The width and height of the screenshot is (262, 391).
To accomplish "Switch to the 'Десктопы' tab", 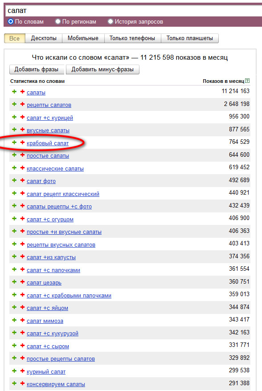I will 44,38.
